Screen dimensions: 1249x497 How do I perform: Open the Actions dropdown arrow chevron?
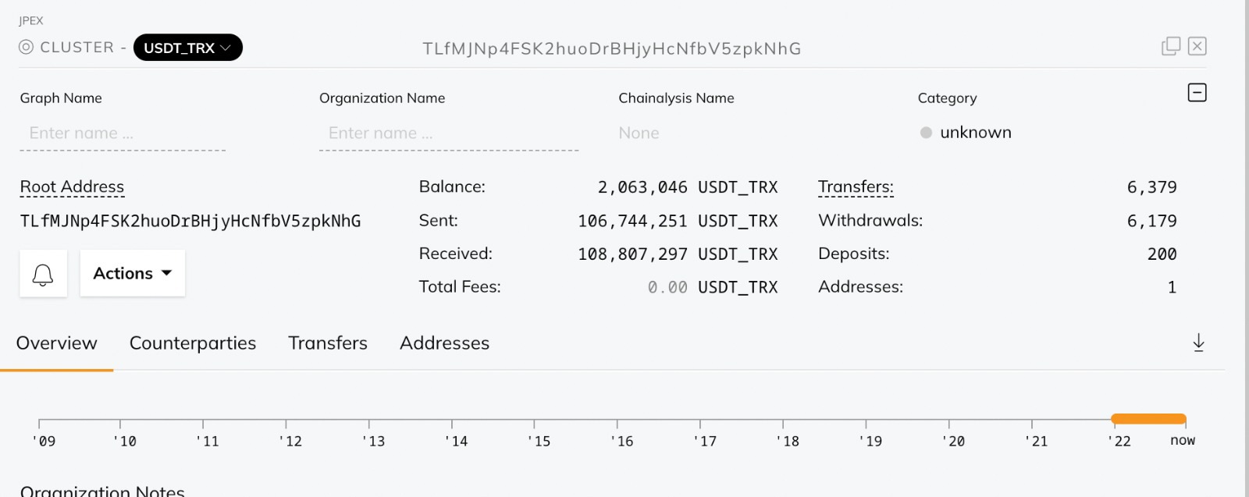[x=165, y=273]
